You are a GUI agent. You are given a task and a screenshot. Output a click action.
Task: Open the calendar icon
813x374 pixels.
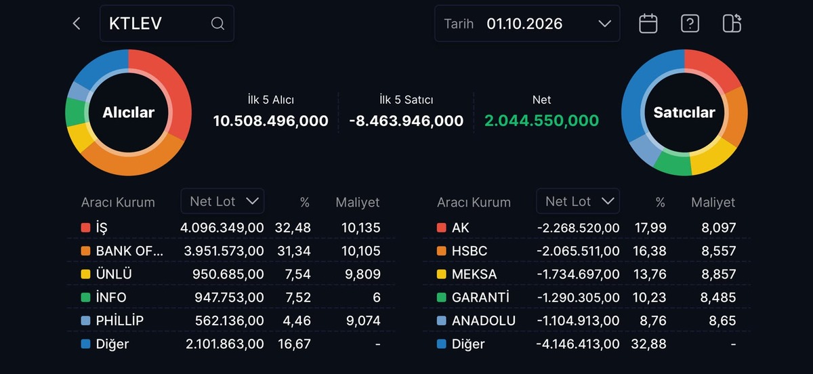[x=648, y=24]
